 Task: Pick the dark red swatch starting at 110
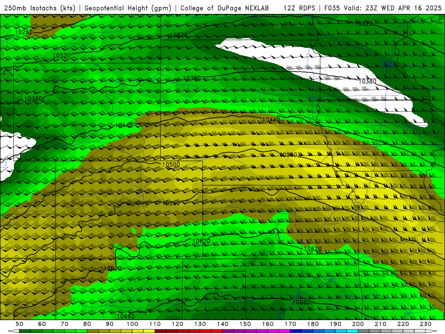point(160,331)
